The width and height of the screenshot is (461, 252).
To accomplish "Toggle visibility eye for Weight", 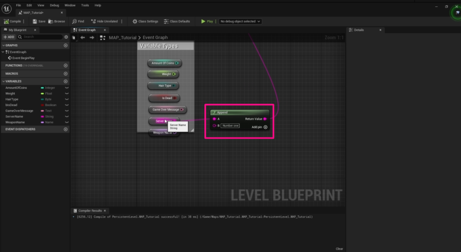I will (x=67, y=94).
